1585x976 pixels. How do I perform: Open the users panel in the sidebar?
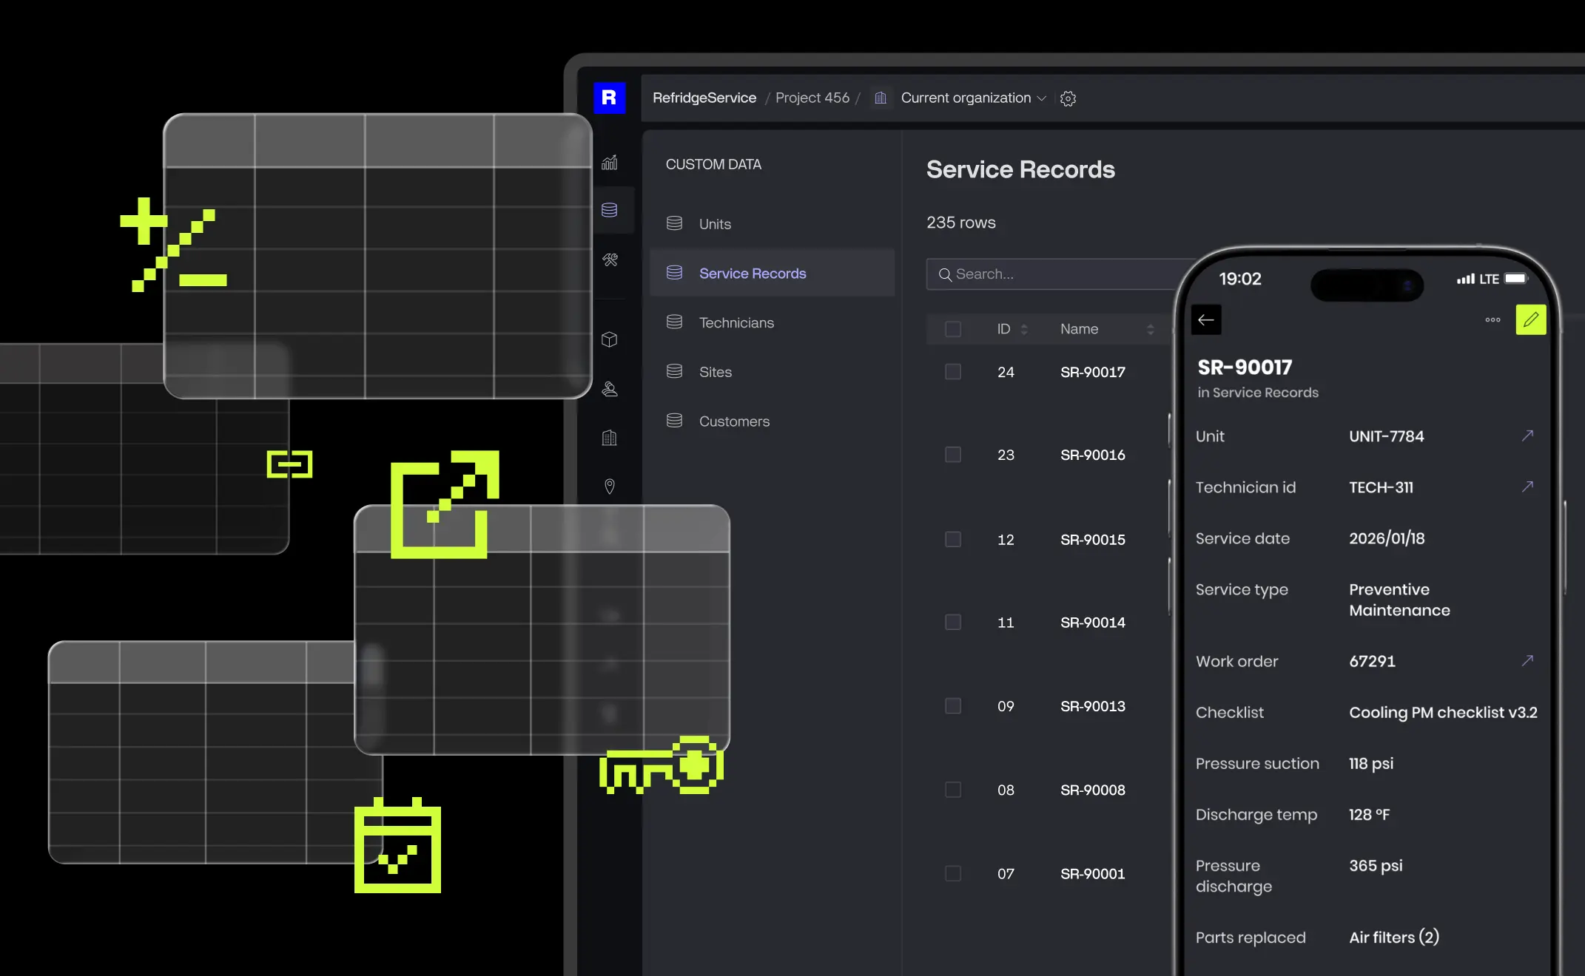610,389
